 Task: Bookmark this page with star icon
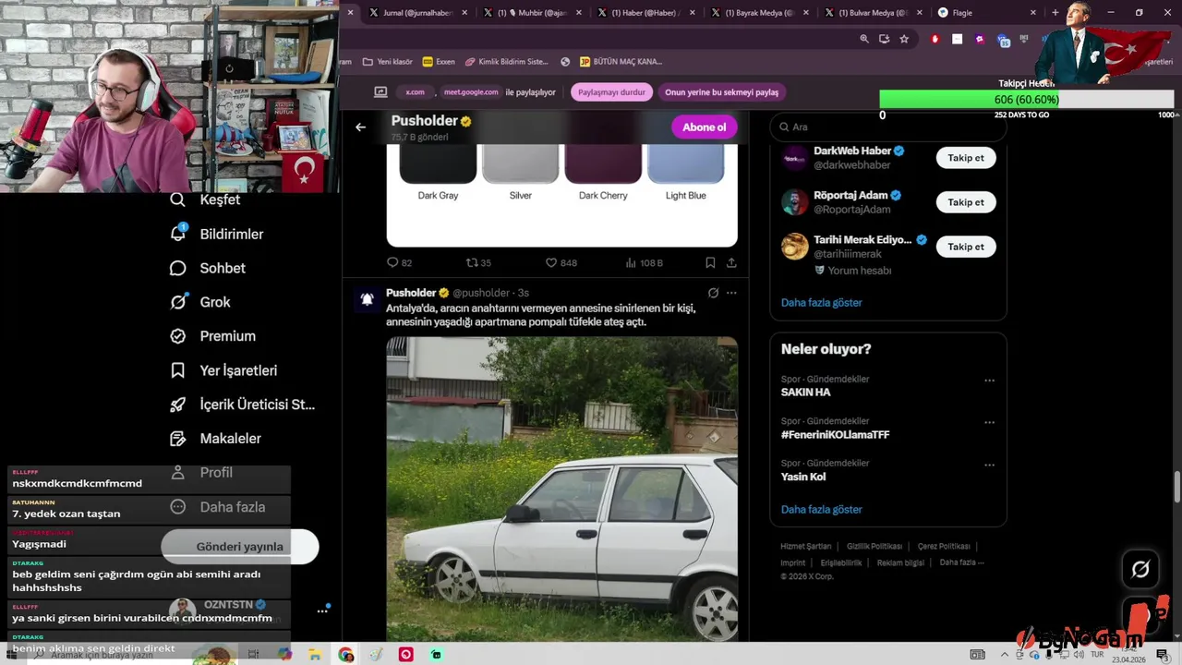pyautogui.click(x=904, y=39)
